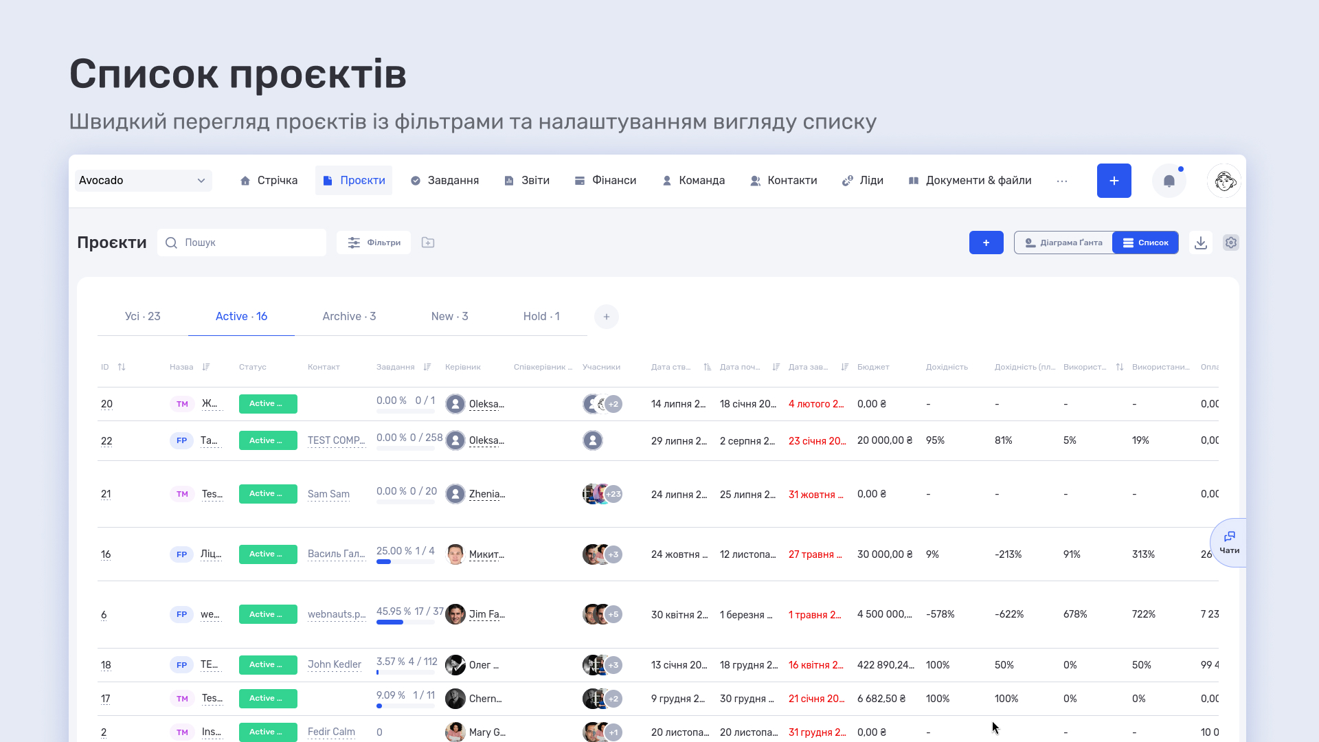Open Документи & файли section
1319x742 pixels.
(x=970, y=181)
